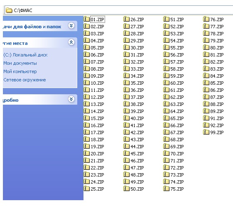Viewport: 233px width, 206px height.
Task: Click the 10.ZIP zip folder icon
Action: click(86, 83)
